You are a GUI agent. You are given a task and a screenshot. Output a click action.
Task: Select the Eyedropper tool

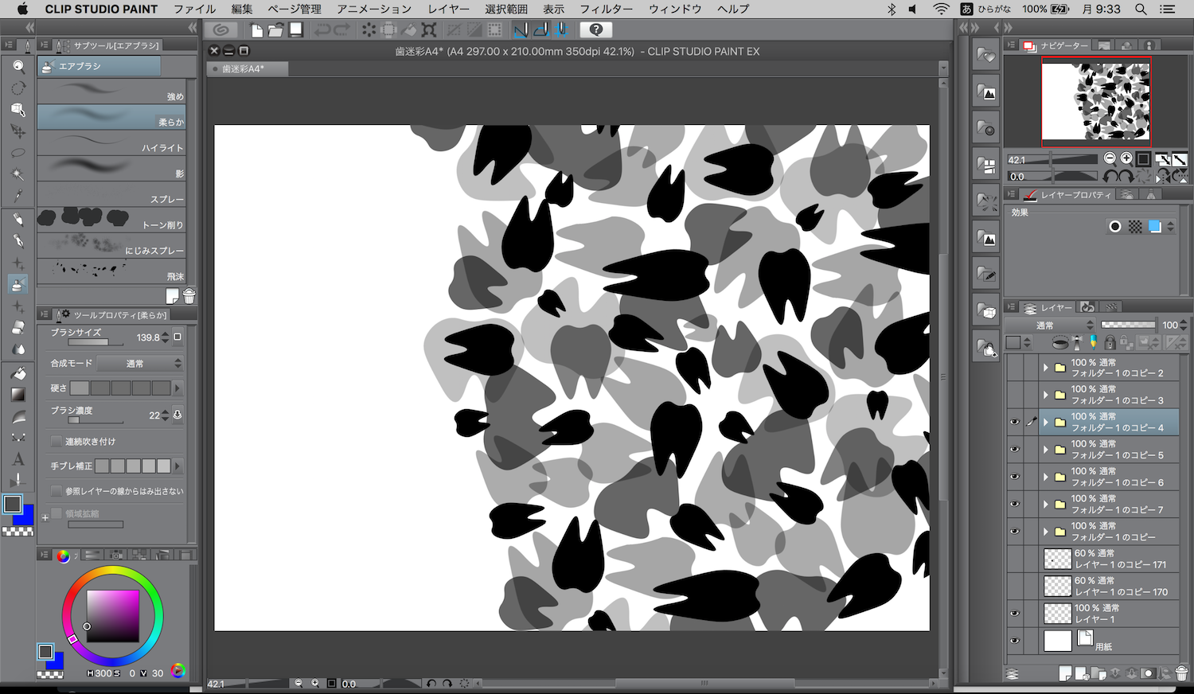tap(18, 196)
